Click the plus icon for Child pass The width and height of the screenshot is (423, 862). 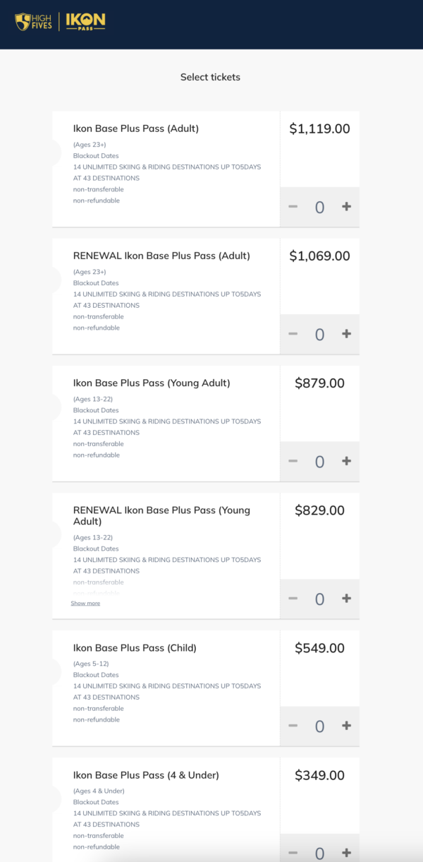pyautogui.click(x=346, y=726)
